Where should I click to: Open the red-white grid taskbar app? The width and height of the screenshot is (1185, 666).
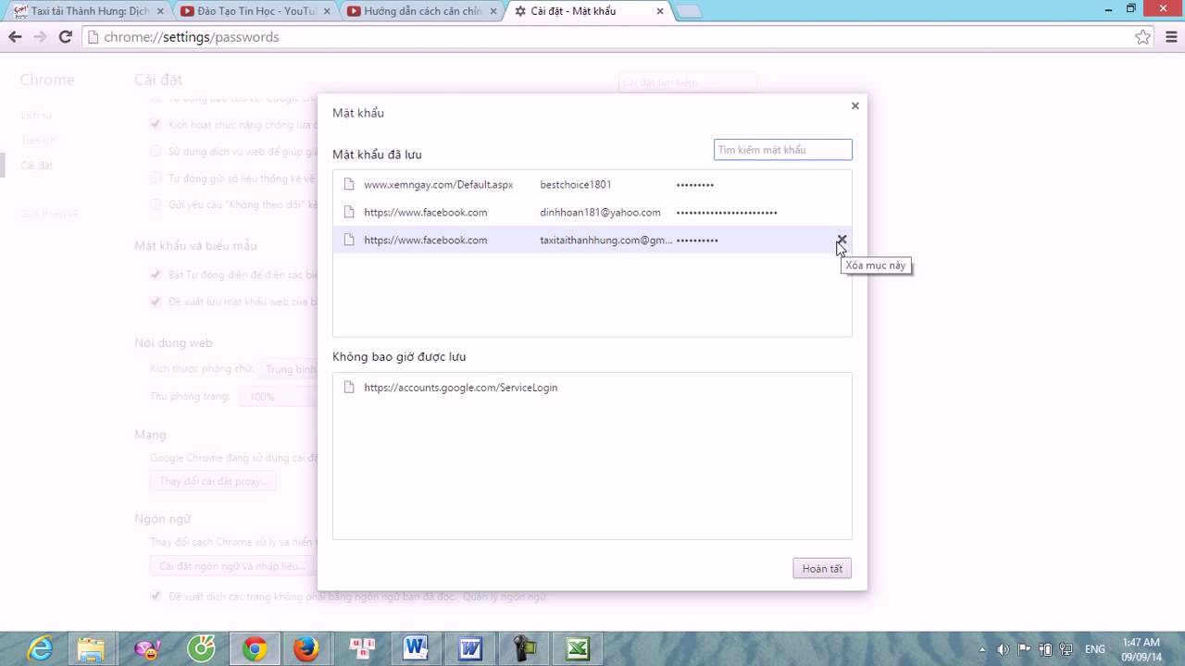click(362, 649)
